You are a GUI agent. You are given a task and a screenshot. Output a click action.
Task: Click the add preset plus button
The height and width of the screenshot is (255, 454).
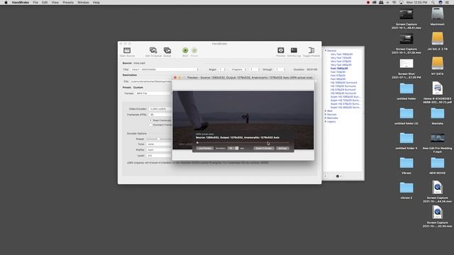tap(326, 176)
